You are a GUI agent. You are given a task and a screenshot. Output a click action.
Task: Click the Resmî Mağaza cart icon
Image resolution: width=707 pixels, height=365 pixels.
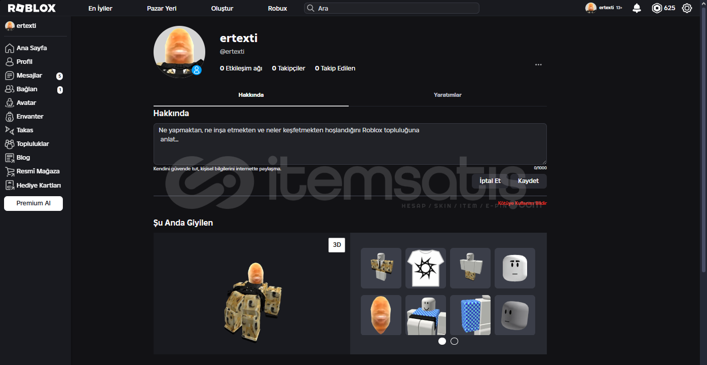[x=9, y=171]
